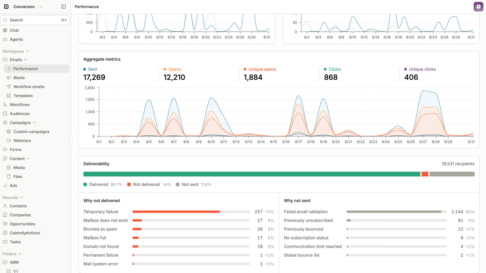Click the Tasks icon
Image resolution: width=486 pixels, height=273 pixels.
click(x=5, y=242)
